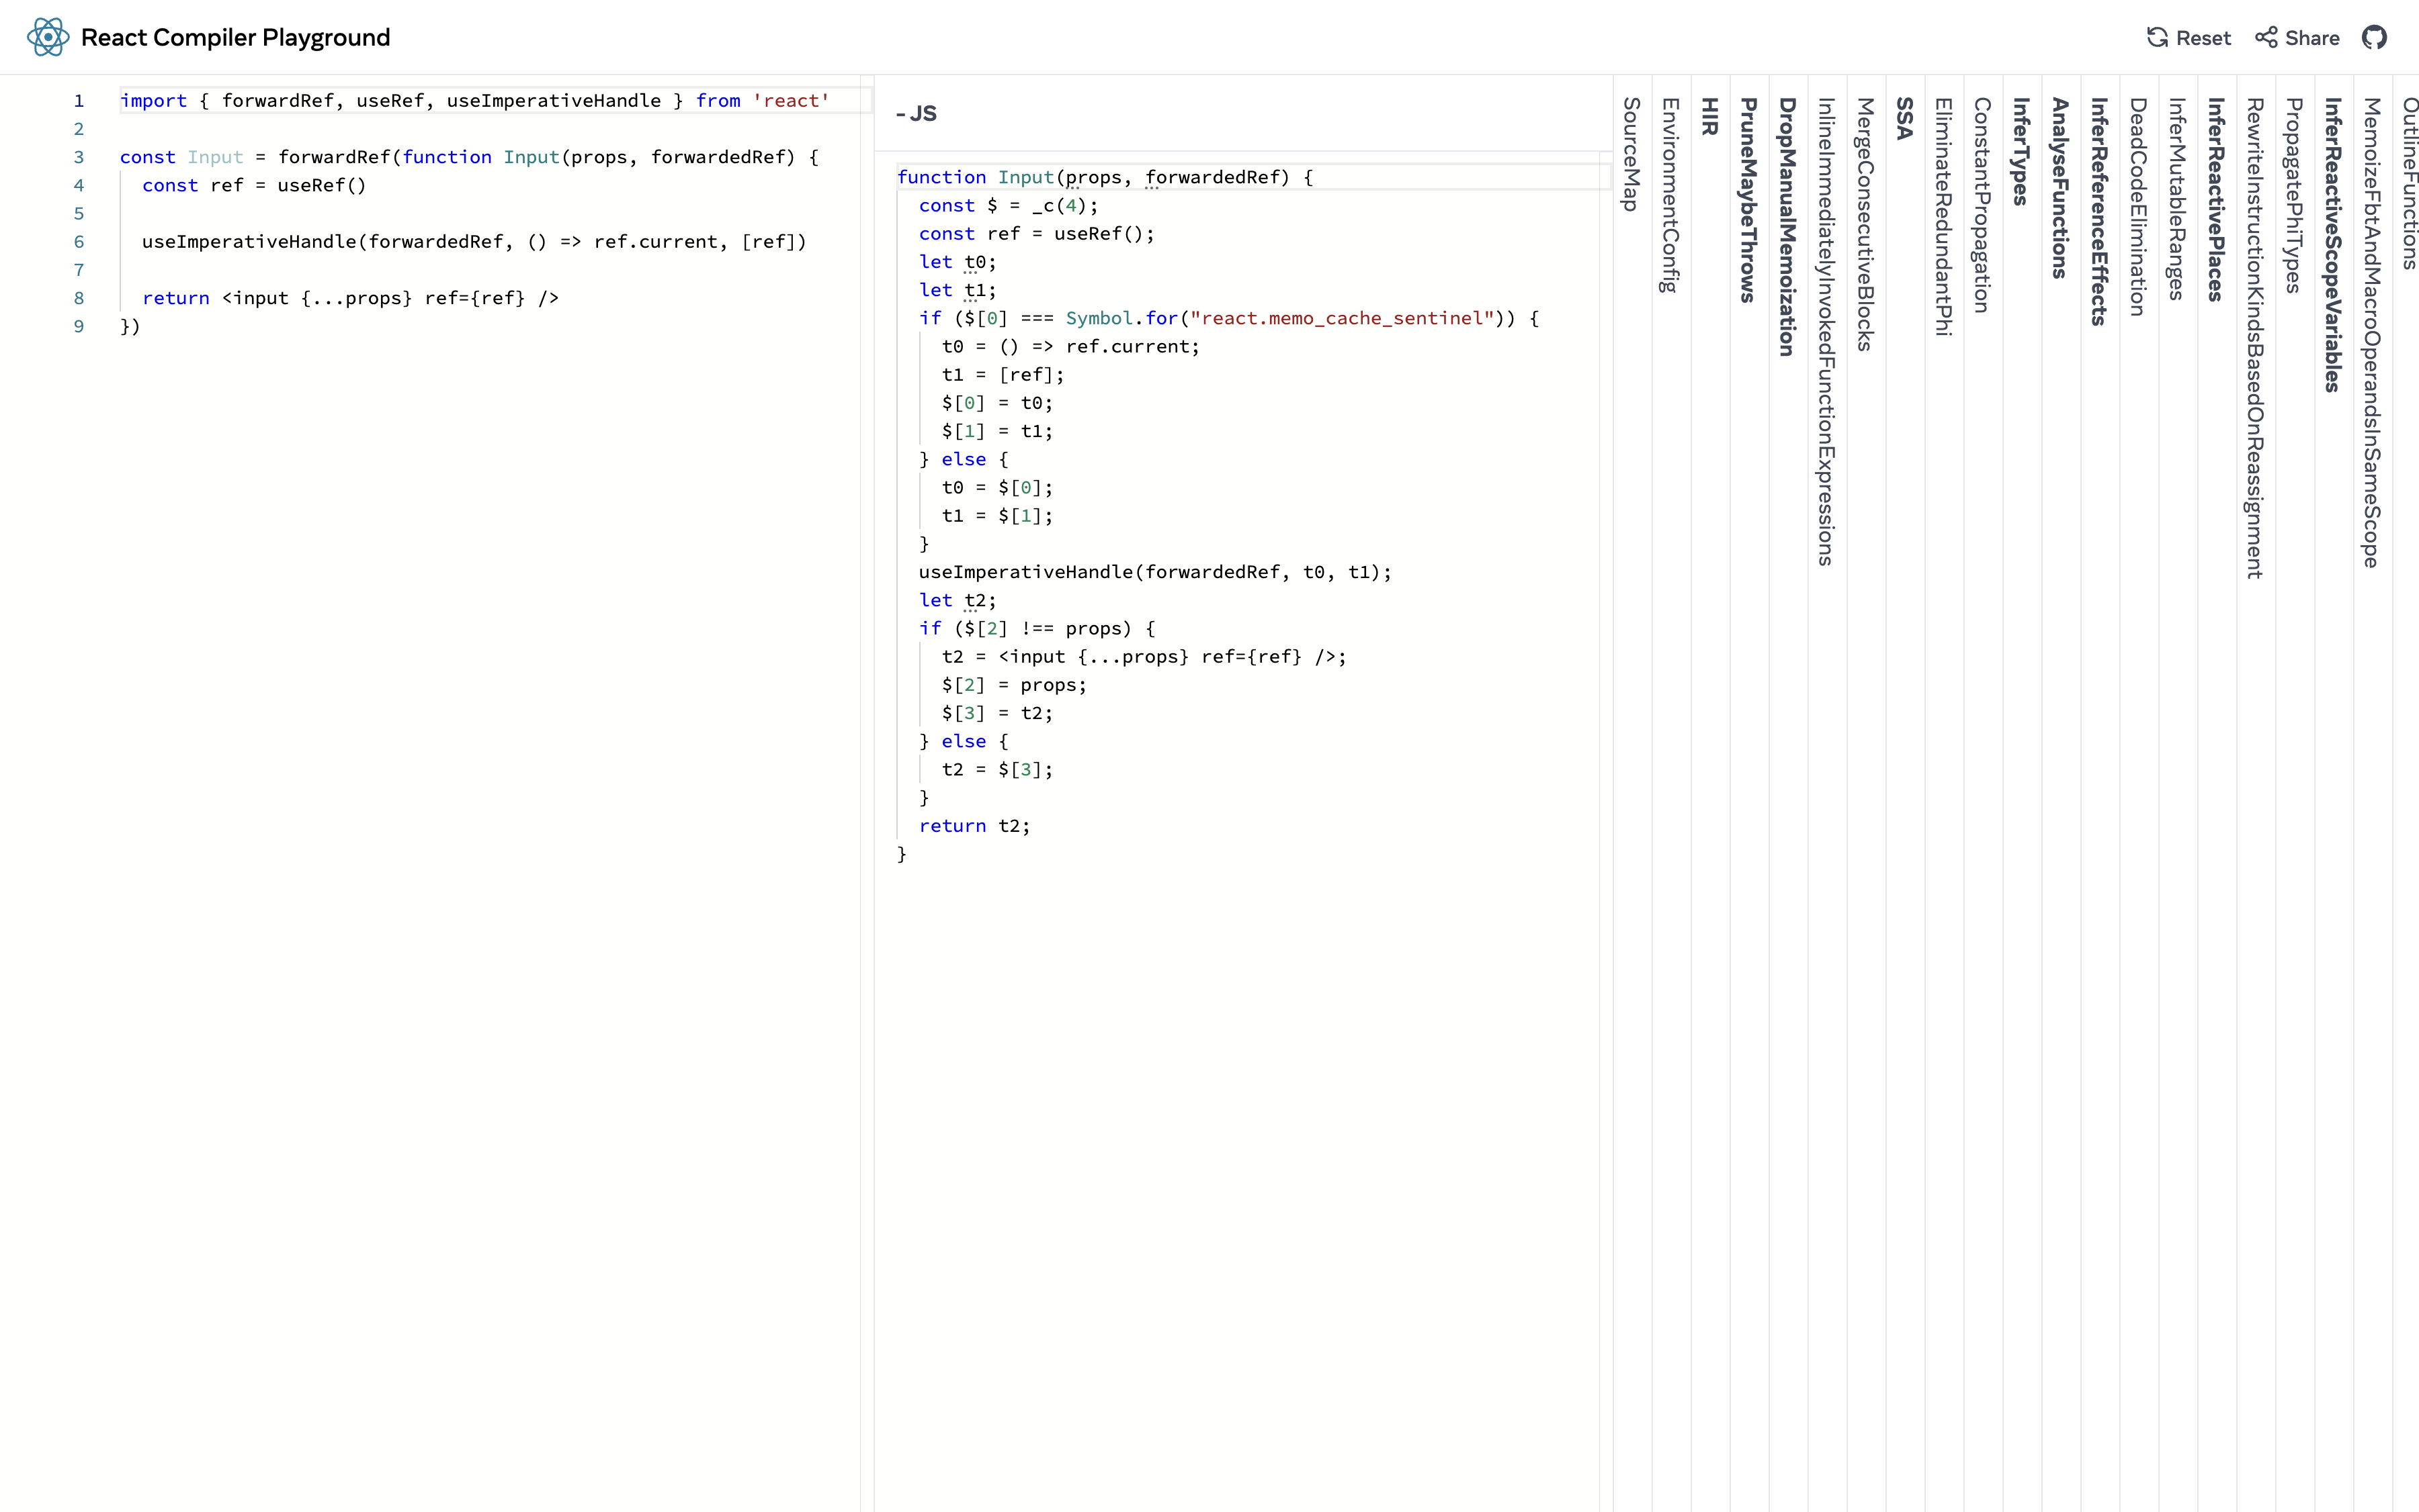Click 'const $ = _c(4);' in output

coord(1009,206)
